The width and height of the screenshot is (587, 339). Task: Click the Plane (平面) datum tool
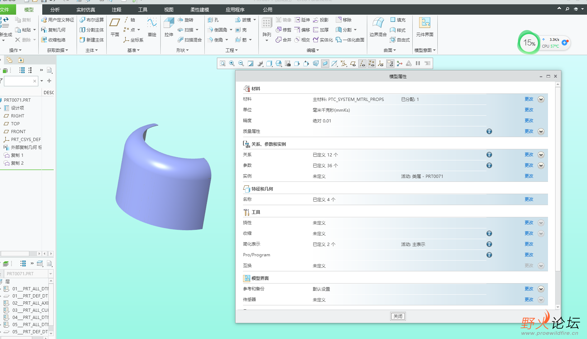click(115, 27)
